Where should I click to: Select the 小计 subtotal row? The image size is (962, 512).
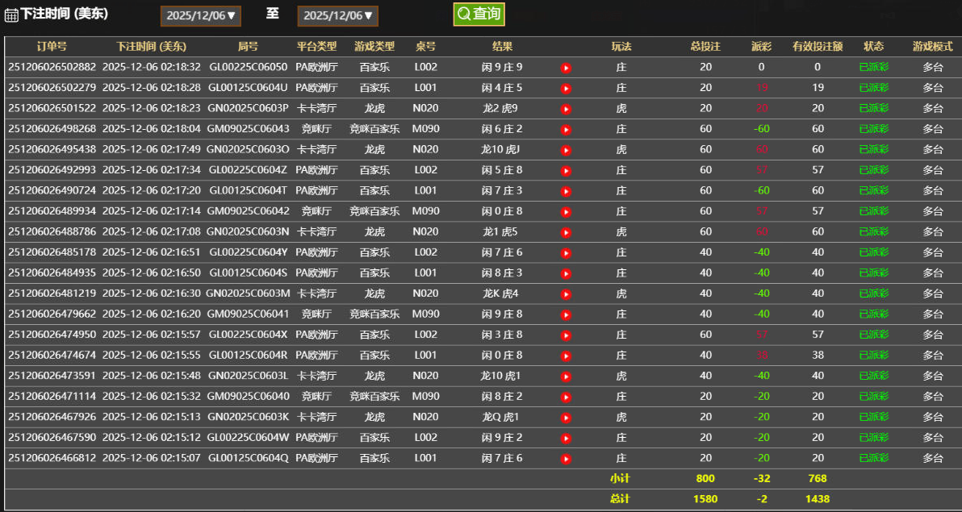pyautogui.click(x=621, y=478)
